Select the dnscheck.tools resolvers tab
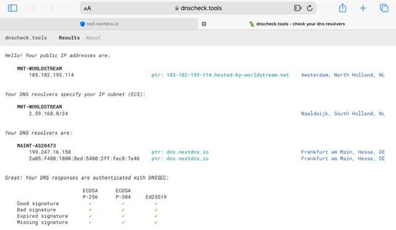This screenshot has width=396, height=230. point(297,23)
